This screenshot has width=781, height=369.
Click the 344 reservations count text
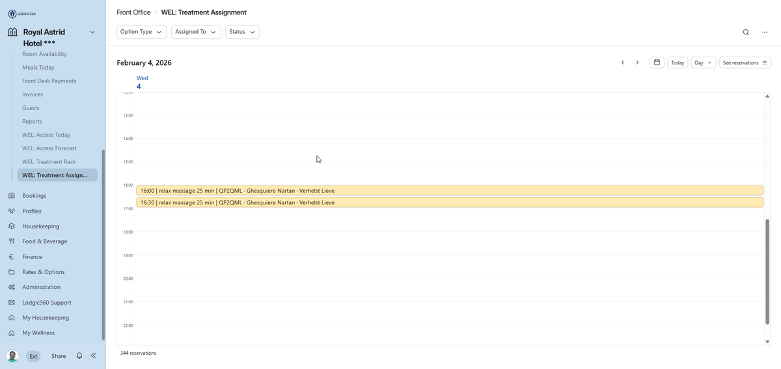tap(138, 353)
